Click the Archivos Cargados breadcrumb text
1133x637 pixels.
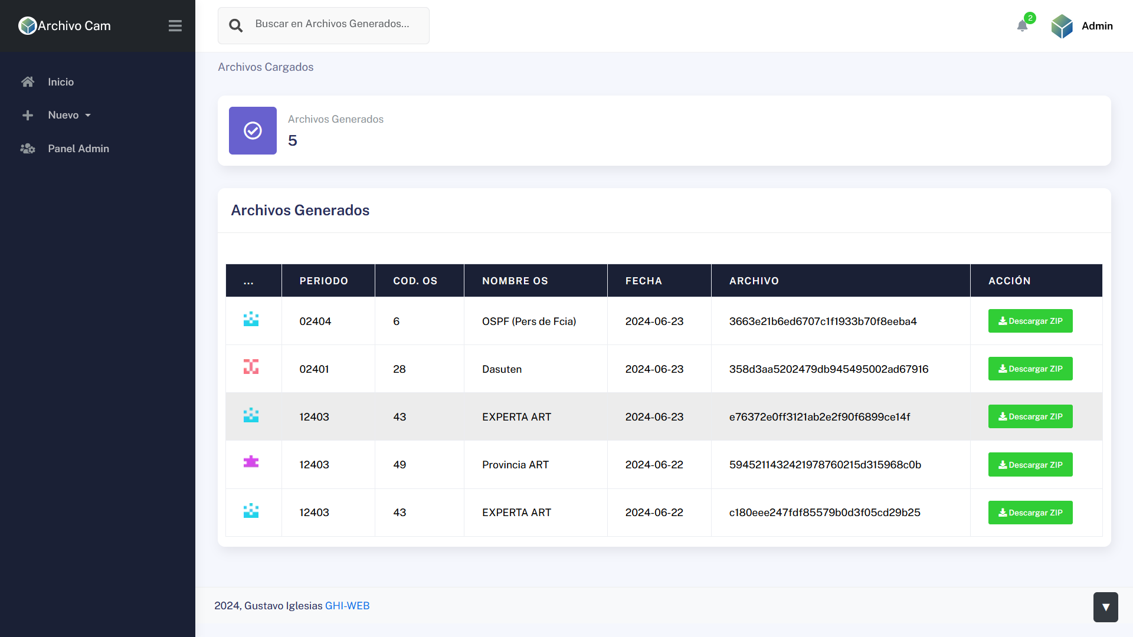pyautogui.click(x=266, y=67)
